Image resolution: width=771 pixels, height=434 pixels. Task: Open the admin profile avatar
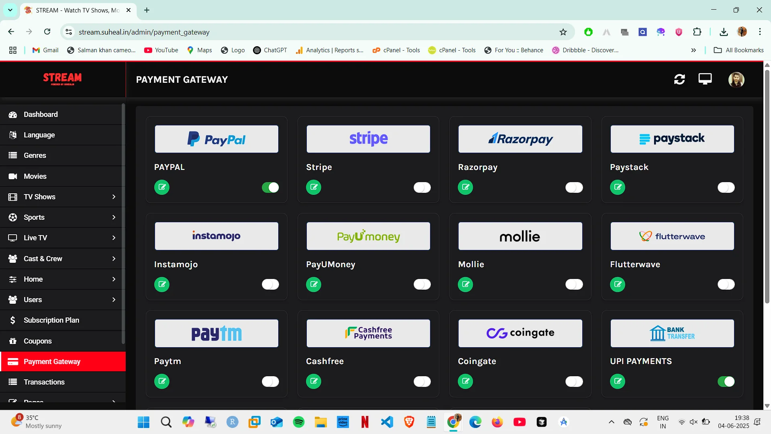[x=736, y=80]
